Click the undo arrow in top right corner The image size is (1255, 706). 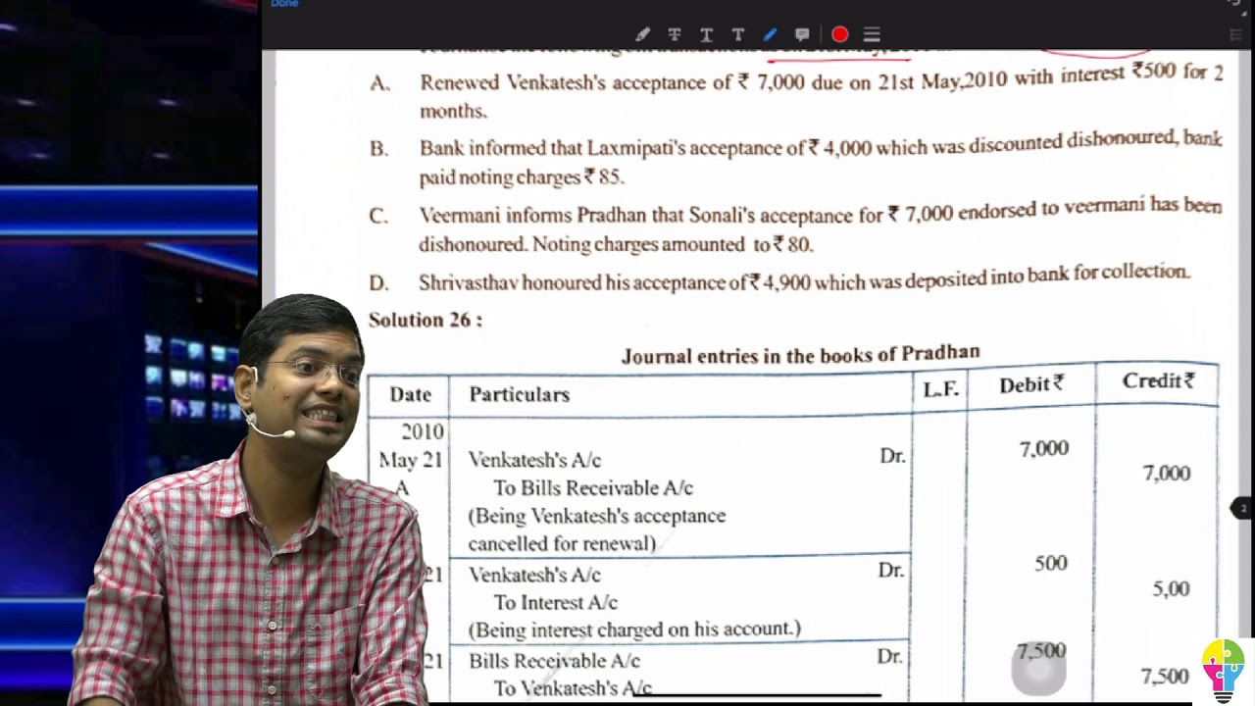[1233, 4]
